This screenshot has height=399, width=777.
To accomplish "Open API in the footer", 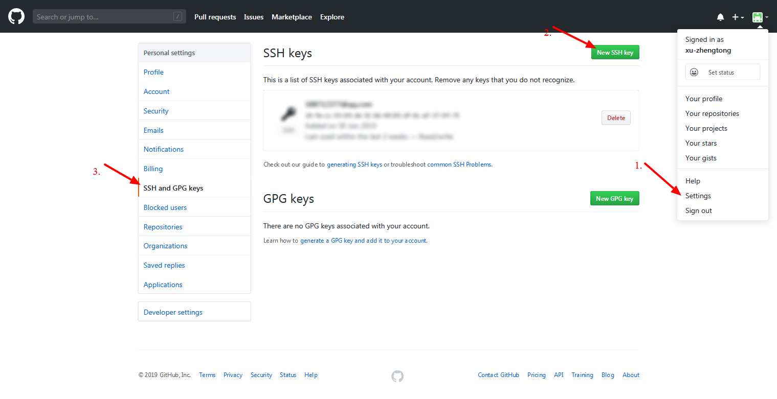I will (559, 375).
